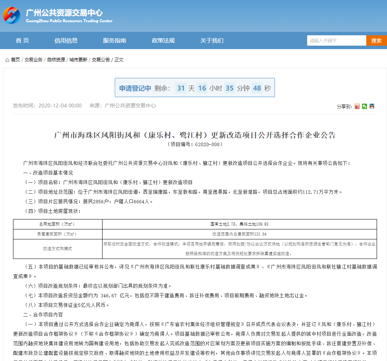Click the countdown days value 31
Viewport: 387px width, 361px height.
coord(181,88)
